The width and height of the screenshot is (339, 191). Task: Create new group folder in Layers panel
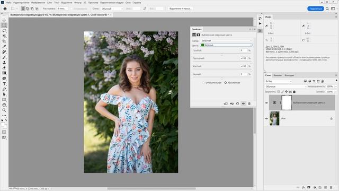(320, 187)
